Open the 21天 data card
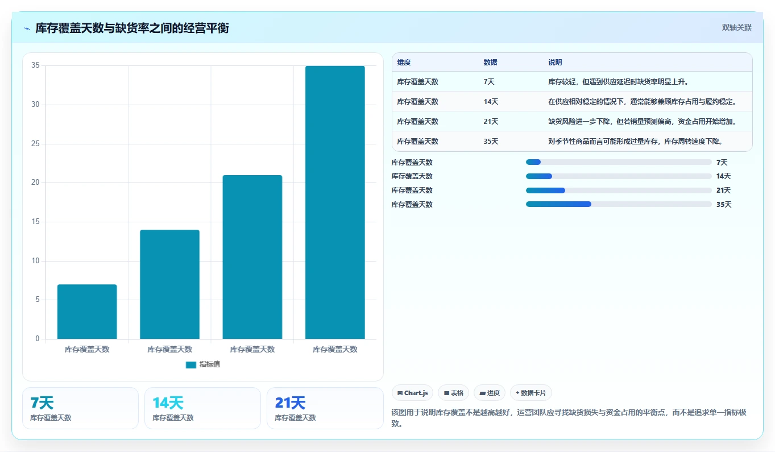The width and height of the screenshot is (775, 452). pyautogui.click(x=325, y=408)
